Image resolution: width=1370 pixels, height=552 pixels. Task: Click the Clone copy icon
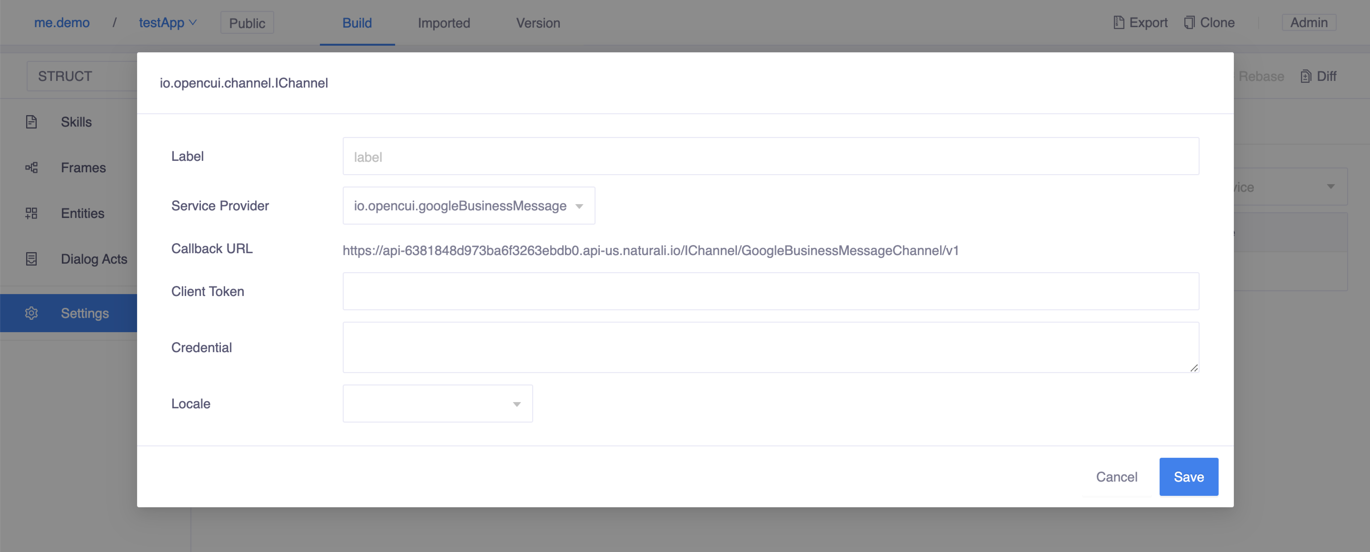point(1189,23)
